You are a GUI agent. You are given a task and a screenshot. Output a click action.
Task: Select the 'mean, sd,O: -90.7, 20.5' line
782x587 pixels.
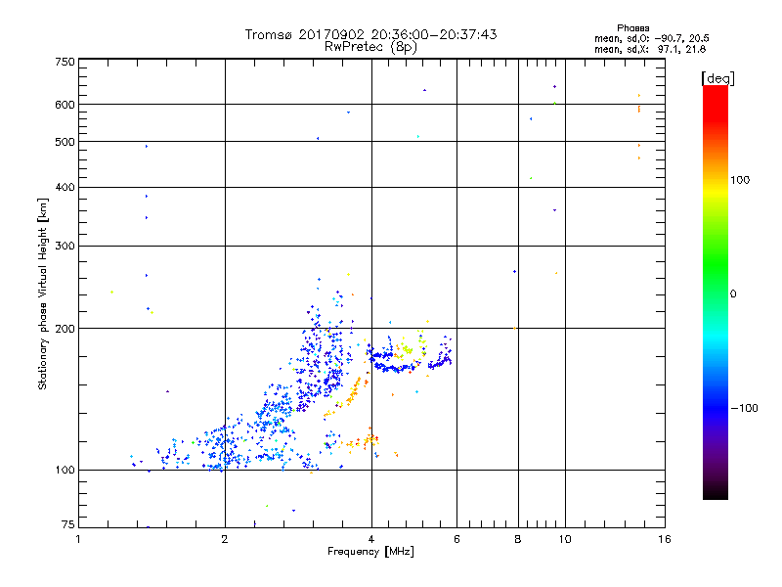[x=651, y=38]
